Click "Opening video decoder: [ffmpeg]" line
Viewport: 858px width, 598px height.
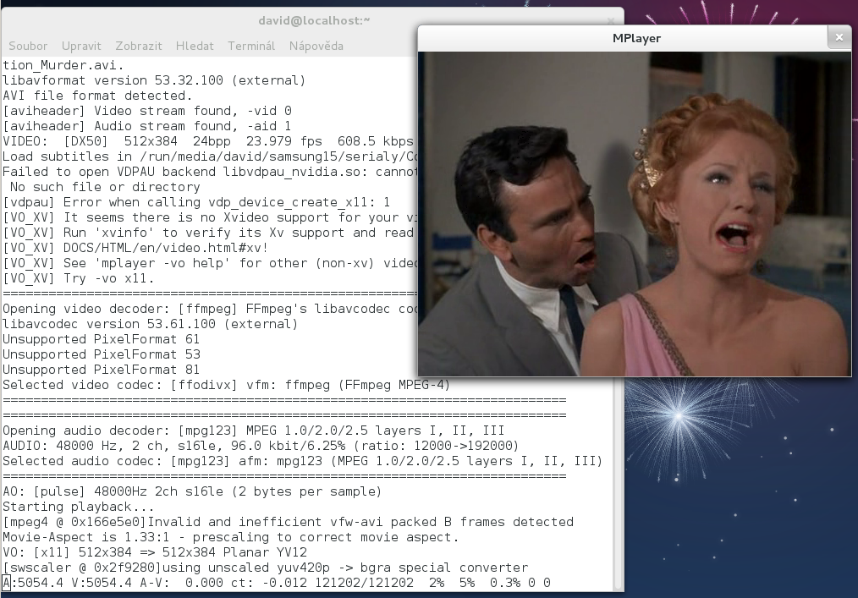[x=210, y=309]
